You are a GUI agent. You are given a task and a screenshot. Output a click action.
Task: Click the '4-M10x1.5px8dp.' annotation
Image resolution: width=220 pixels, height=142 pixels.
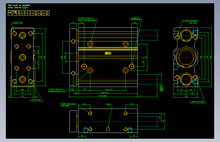197,102
